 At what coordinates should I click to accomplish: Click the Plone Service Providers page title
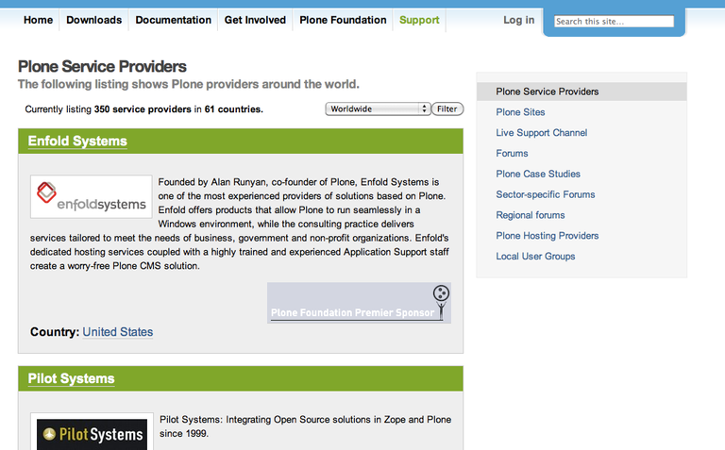tap(102, 67)
